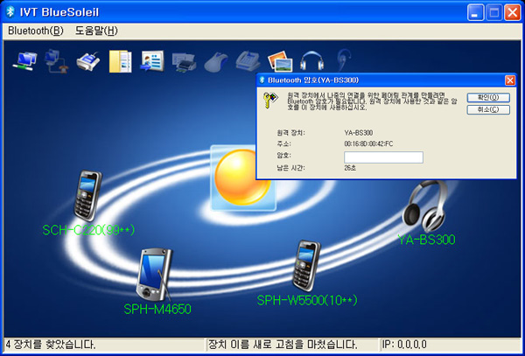This screenshot has width=525, height=356.
Task: Select the Serial Port service icon
Action: click(x=88, y=61)
